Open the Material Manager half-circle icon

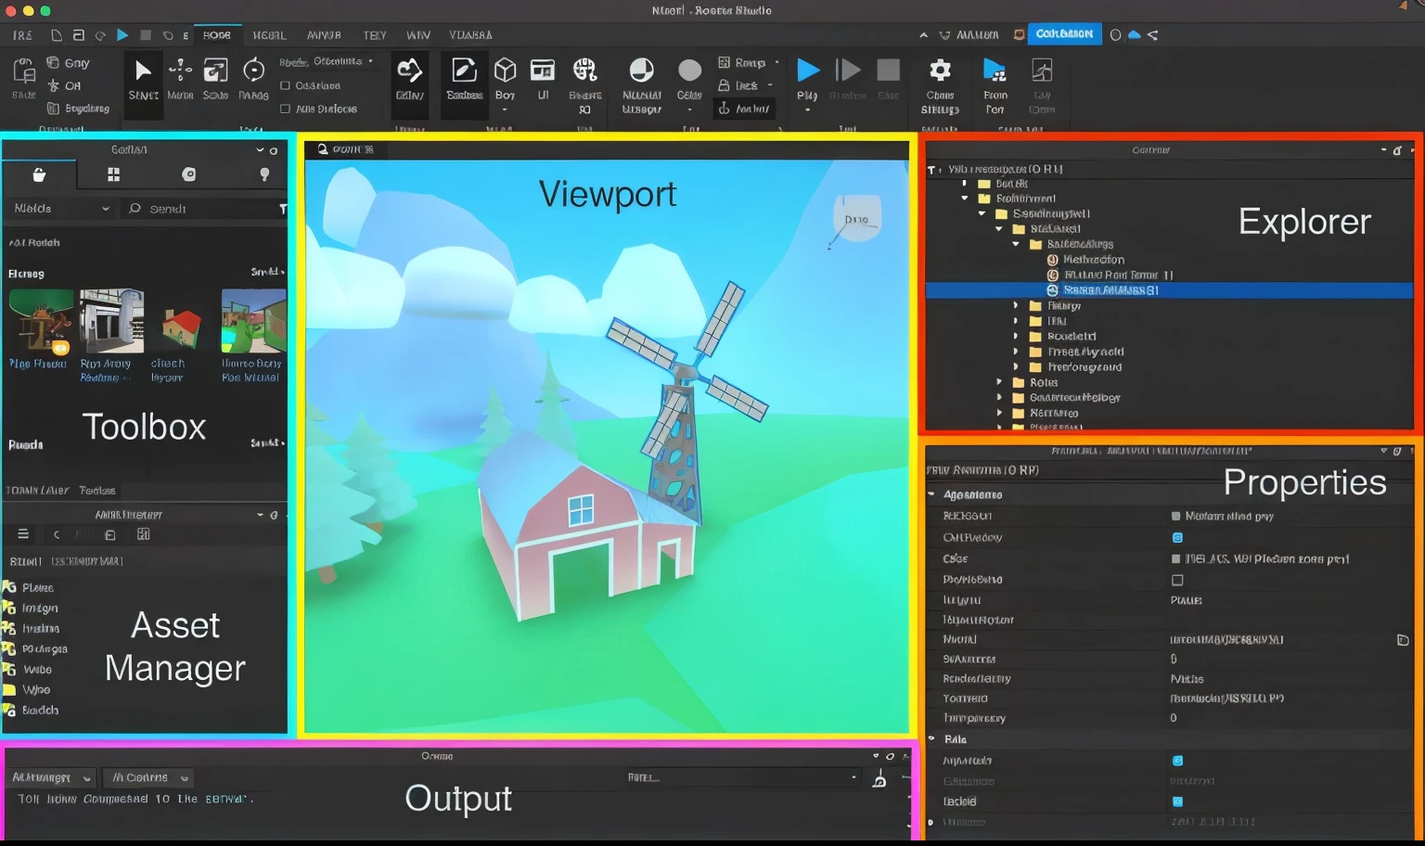coord(641,70)
